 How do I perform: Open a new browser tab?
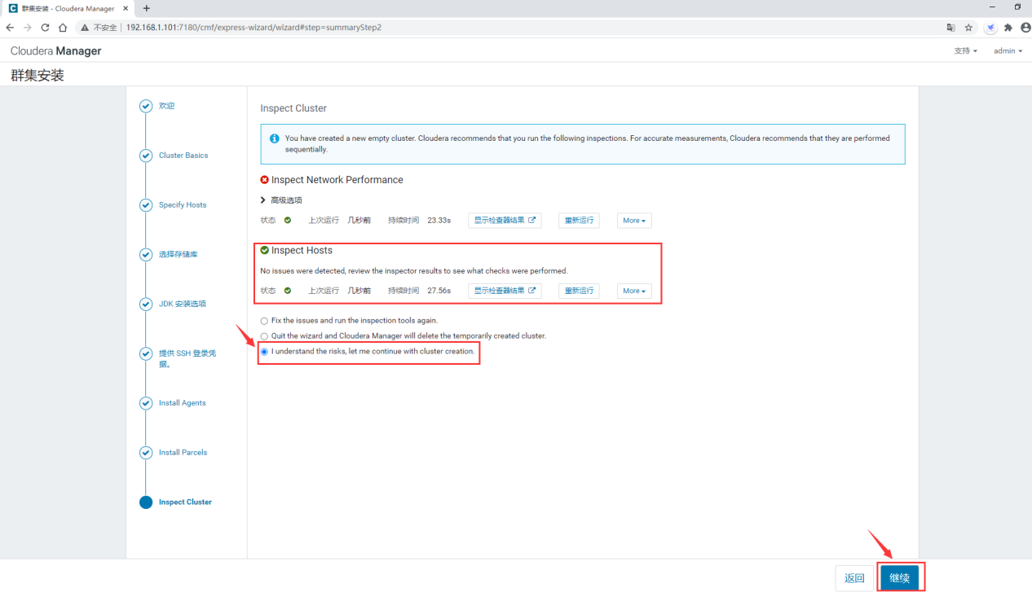(x=147, y=8)
